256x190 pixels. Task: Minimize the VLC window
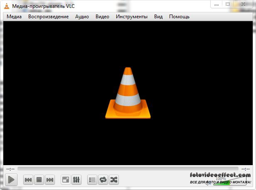217,5
